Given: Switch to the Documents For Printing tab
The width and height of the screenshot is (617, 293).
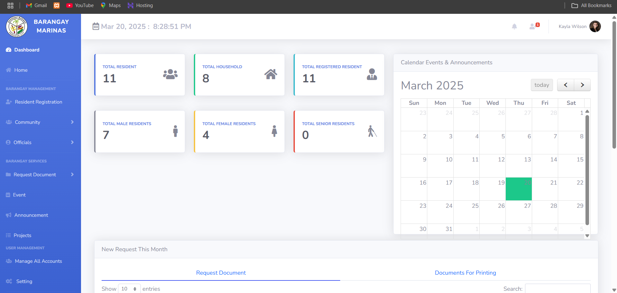Looking at the screenshot, I should pyautogui.click(x=465, y=273).
